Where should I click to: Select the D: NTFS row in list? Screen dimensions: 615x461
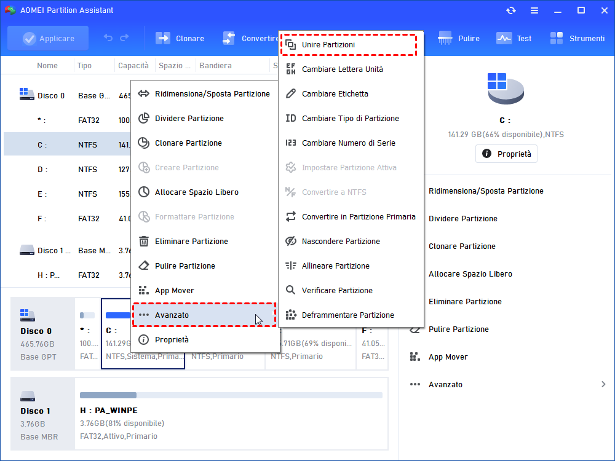point(67,170)
